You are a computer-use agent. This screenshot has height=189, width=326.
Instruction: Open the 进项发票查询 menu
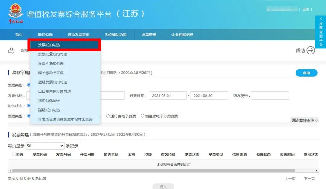[x=78, y=35]
